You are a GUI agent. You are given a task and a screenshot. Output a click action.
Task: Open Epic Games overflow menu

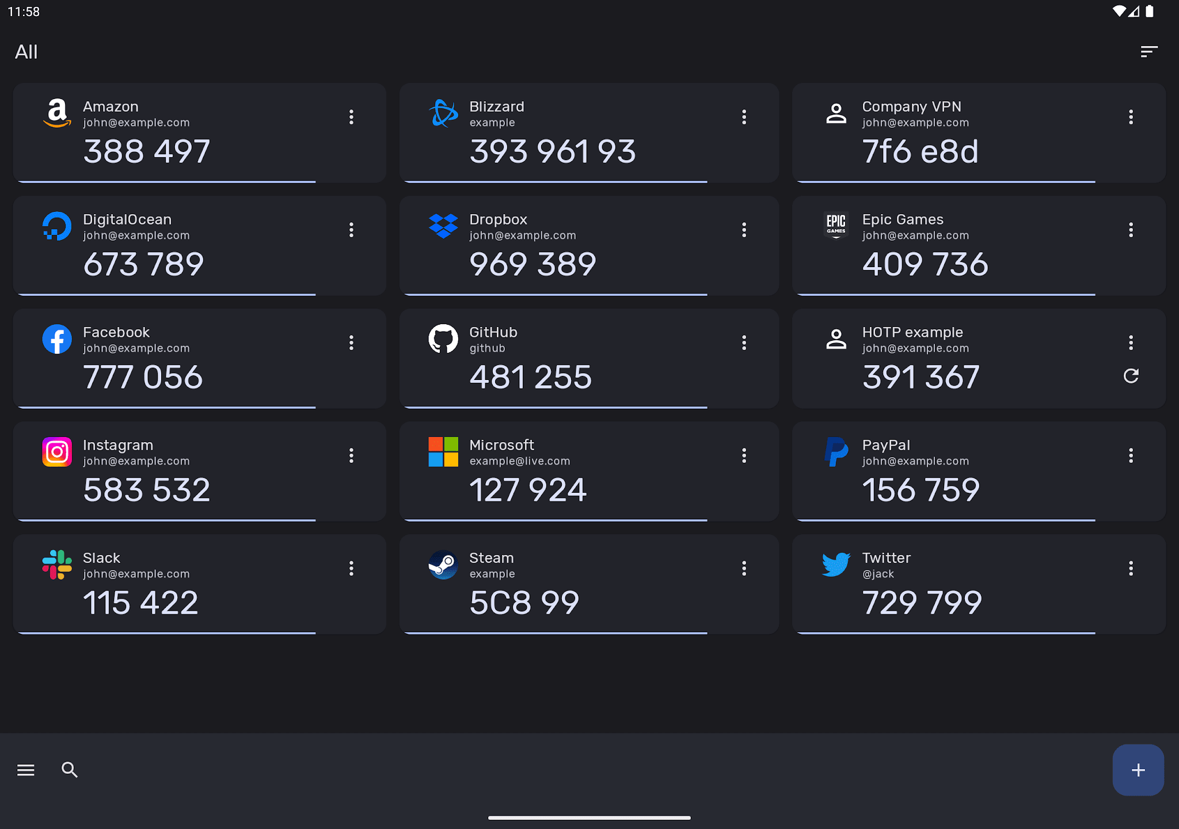(x=1131, y=230)
